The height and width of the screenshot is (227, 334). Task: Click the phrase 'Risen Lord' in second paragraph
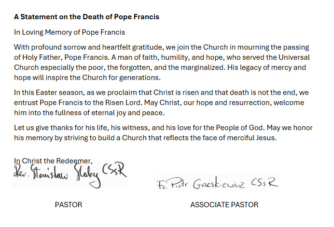pos(123,103)
